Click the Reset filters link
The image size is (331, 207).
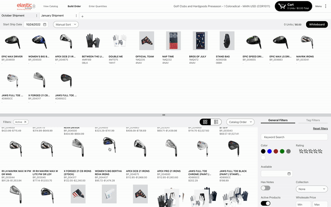point(320,129)
